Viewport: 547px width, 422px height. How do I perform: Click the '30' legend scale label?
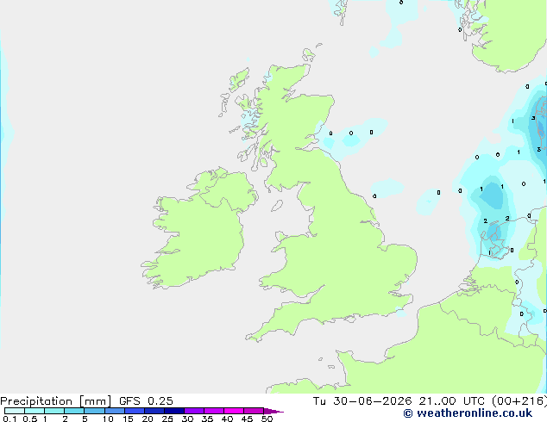pos(187,419)
